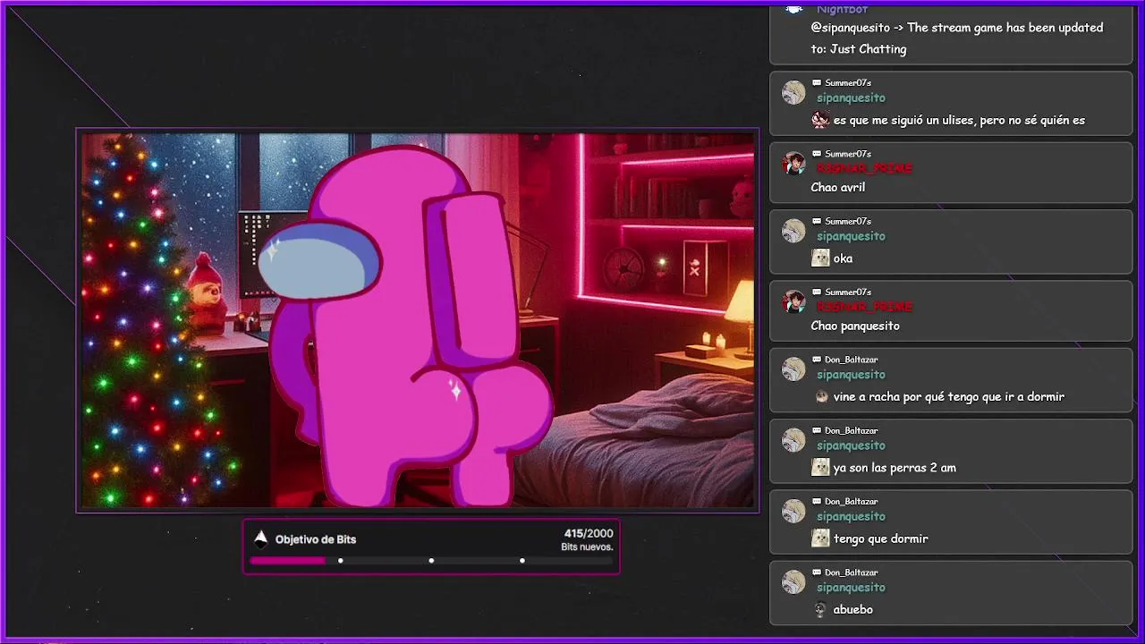Click the avatar on the 'Chao avril' message
Screen dimensions: 1145x644
[793, 163]
